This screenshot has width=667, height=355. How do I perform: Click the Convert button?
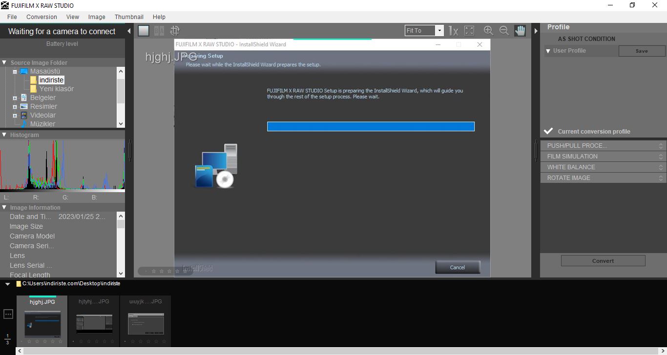click(x=603, y=261)
